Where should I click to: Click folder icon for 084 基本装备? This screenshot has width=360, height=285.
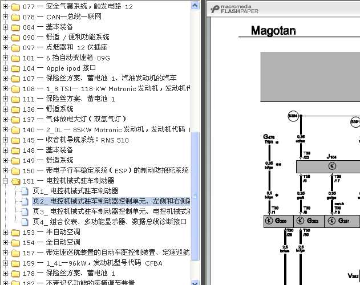tap(15, 27)
